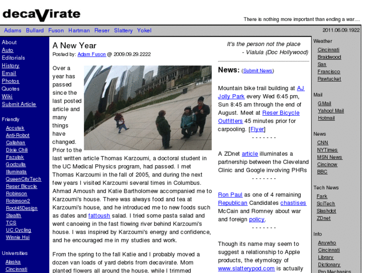The image size is (365, 273).
Task: Open Anywho info link
Action: [327, 243]
